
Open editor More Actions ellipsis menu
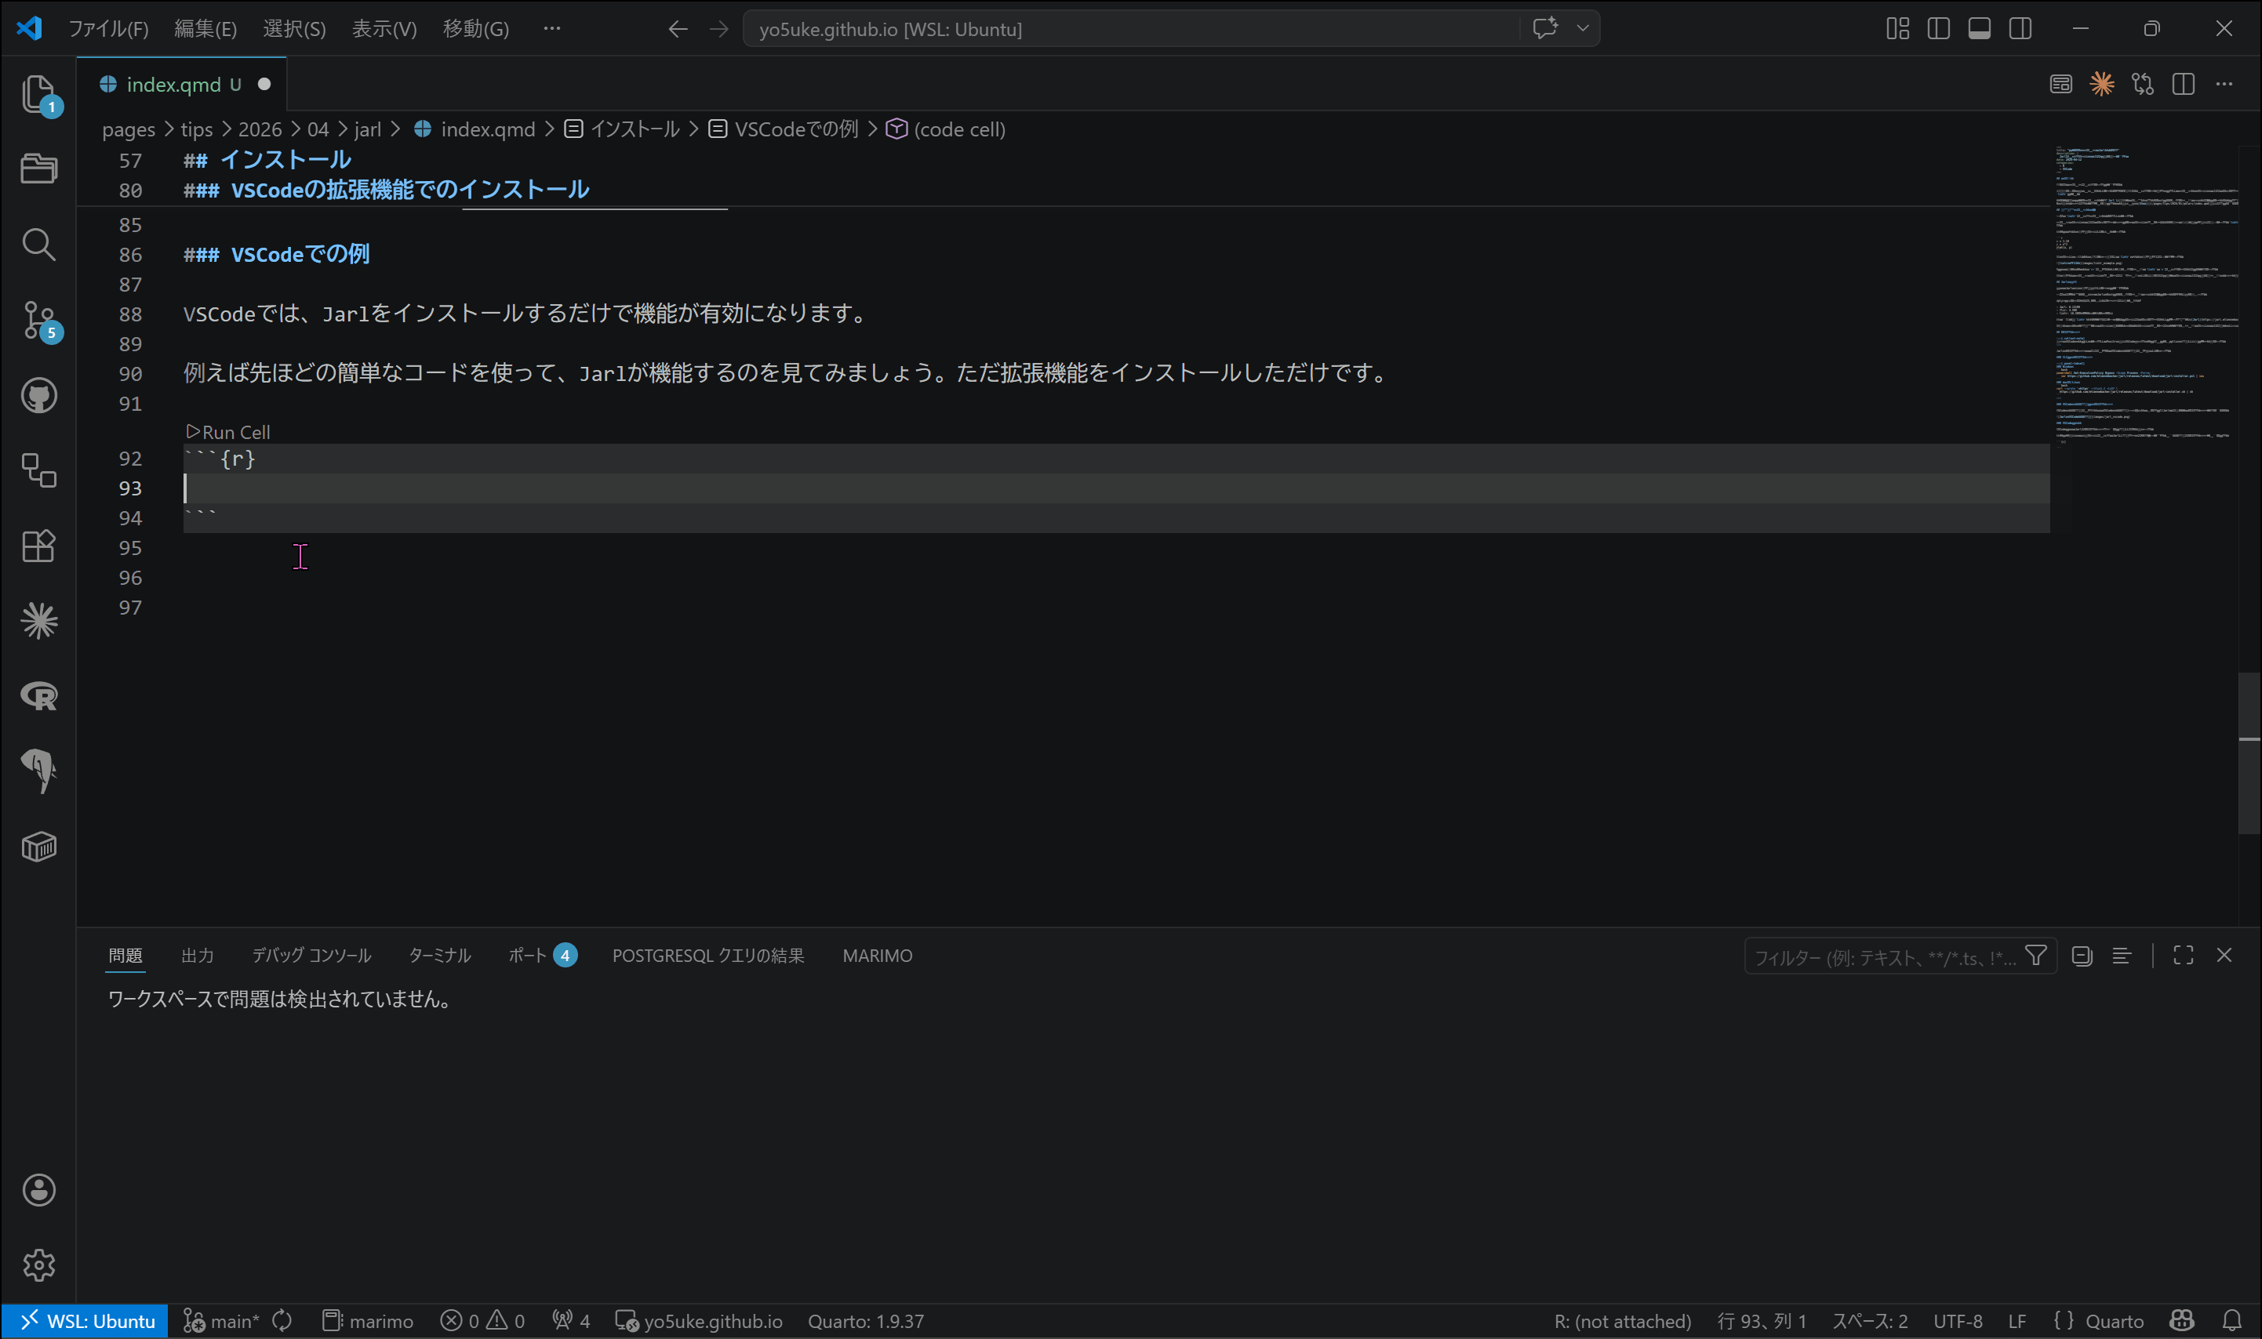(2224, 84)
